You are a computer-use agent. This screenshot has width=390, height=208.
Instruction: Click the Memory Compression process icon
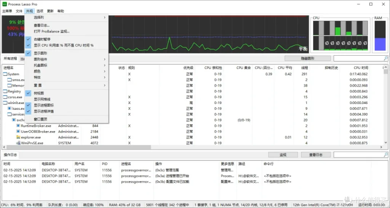10,86
